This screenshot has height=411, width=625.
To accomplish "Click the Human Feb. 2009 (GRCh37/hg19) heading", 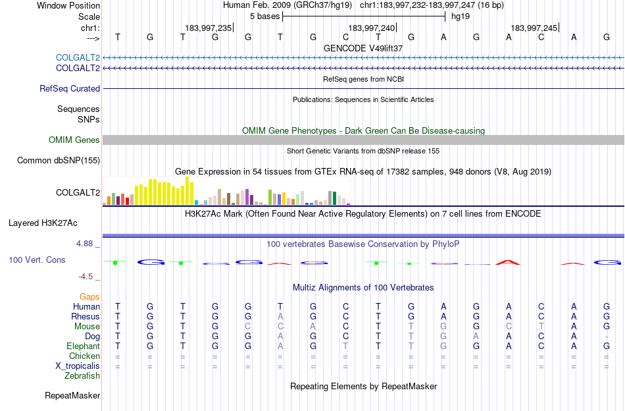I will coord(287,5).
